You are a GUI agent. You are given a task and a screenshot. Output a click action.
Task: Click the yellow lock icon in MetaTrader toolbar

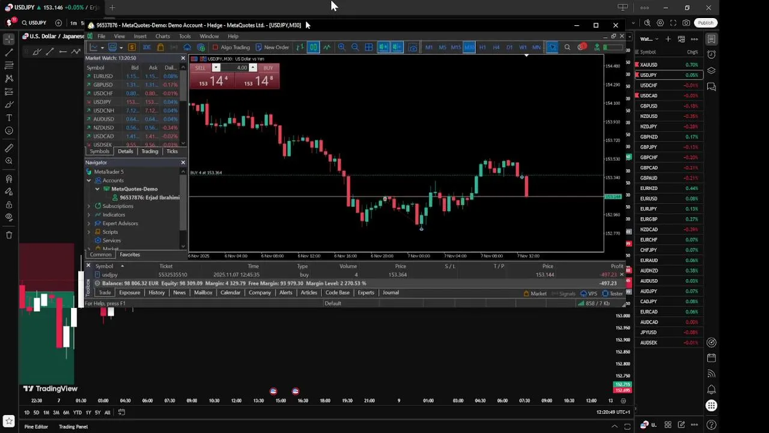[x=160, y=47]
